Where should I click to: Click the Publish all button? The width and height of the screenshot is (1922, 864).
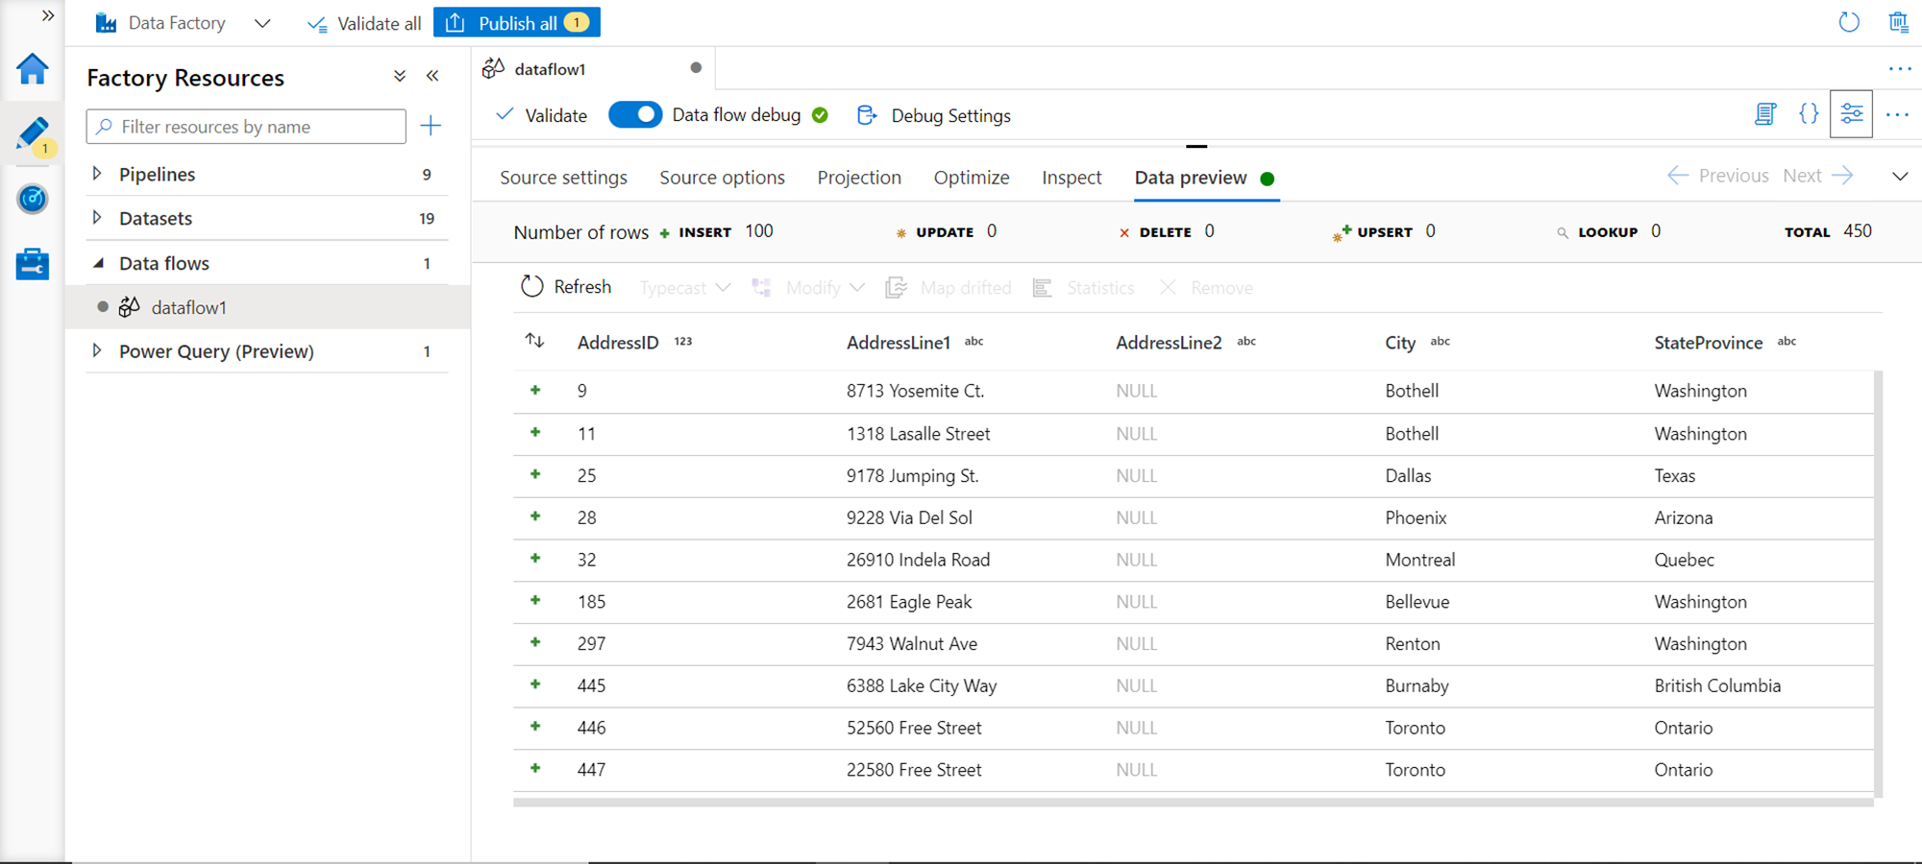click(517, 22)
